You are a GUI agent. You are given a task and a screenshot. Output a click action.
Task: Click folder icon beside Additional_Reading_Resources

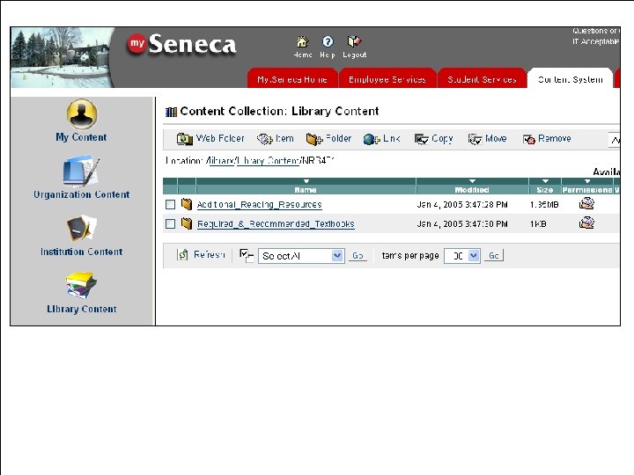pyautogui.click(x=187, y=204)
